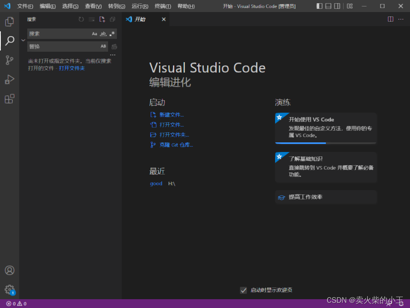Toggle Preserve Case in replace box
Screen dimensions: 410x308
pyautogui.click(x=103, y=47)
